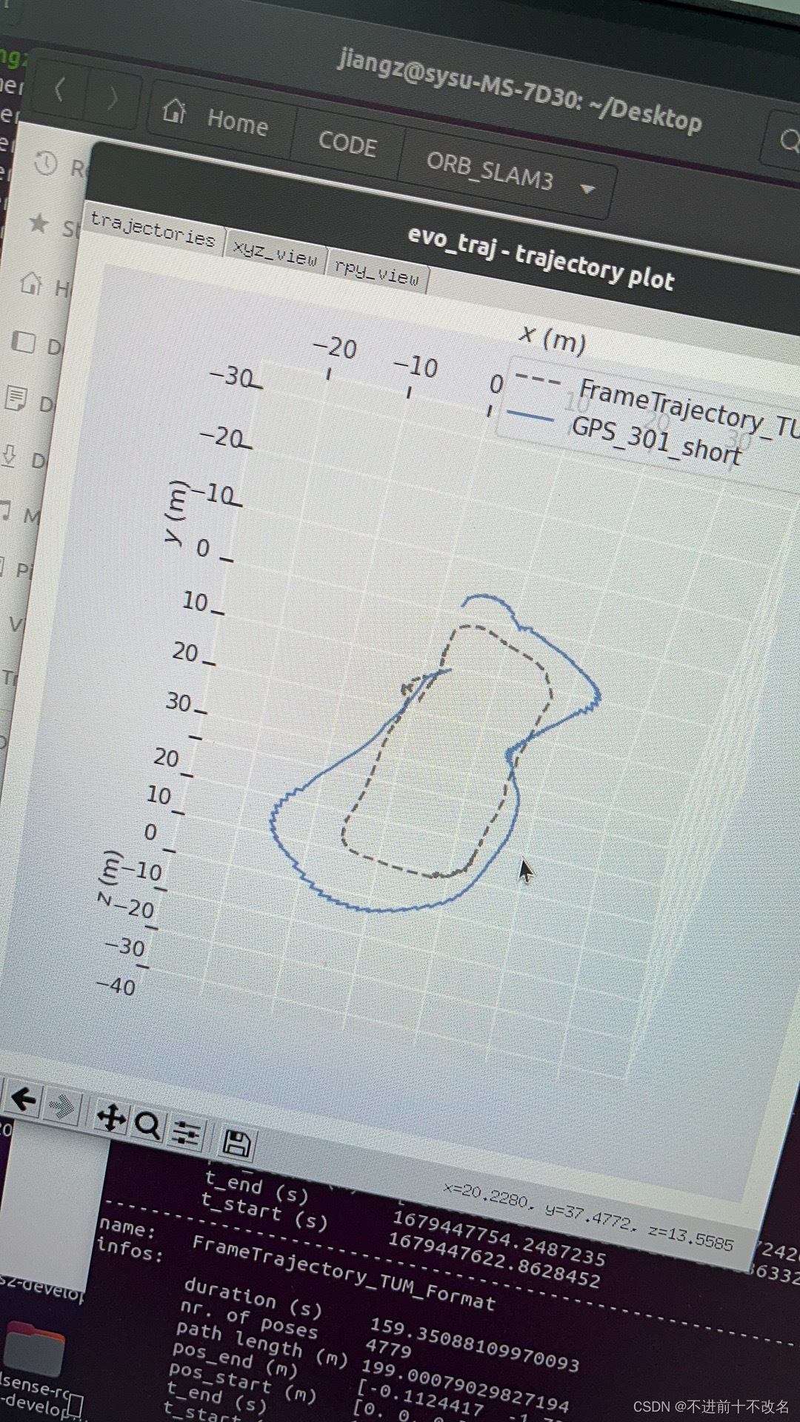Viewport: 800px width, 1422px height.
Task: Go forward in file manager window
Action: pyautogui.click(x=113, y=99)
